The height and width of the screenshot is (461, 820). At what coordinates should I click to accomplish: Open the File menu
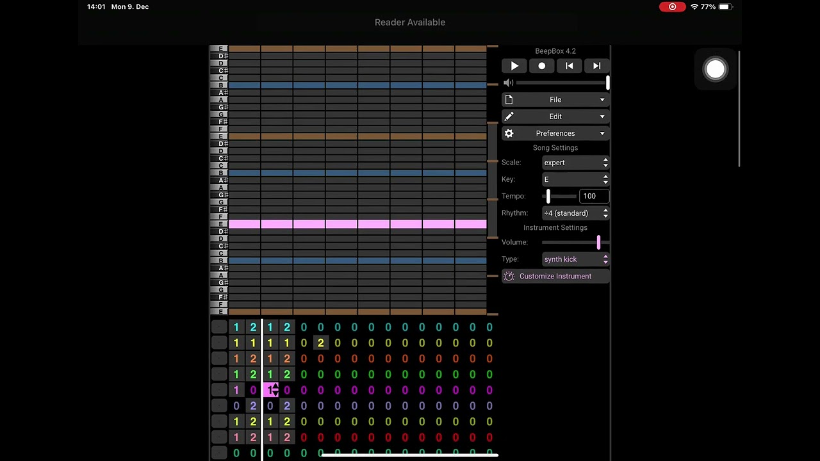pyautogui.click(x=555, y=100)
